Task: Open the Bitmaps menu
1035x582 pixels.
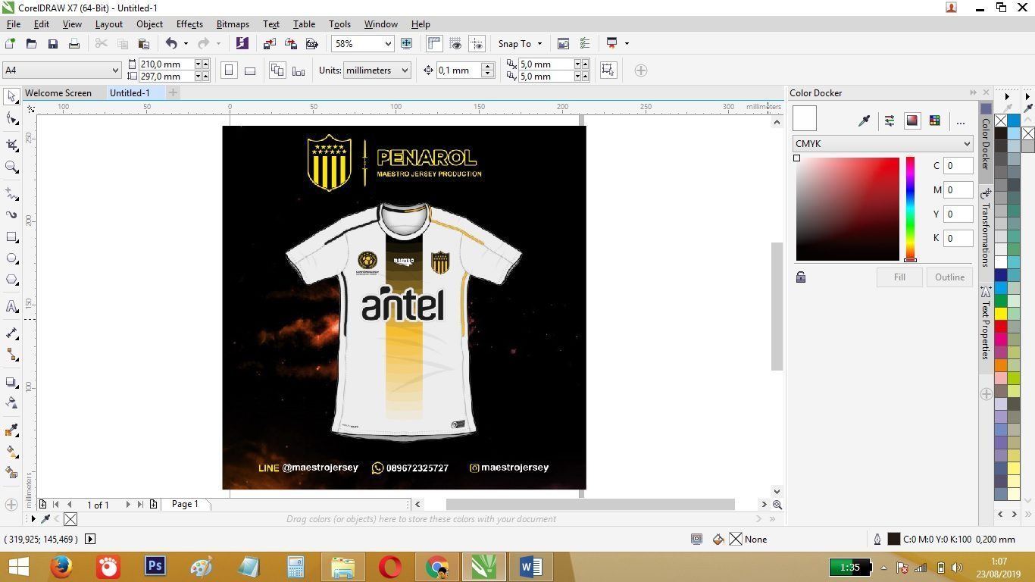Action: 233,23
